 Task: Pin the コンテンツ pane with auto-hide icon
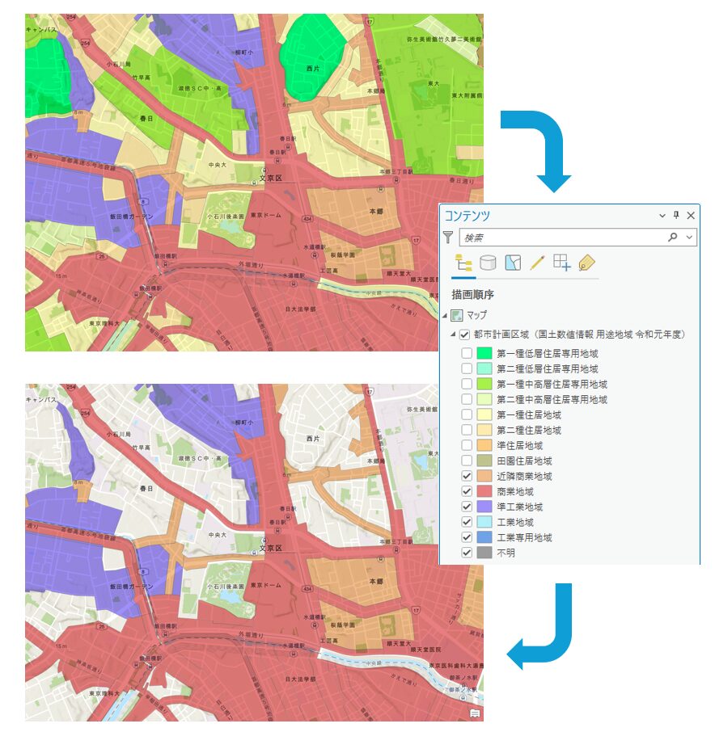tap(676, 216)
